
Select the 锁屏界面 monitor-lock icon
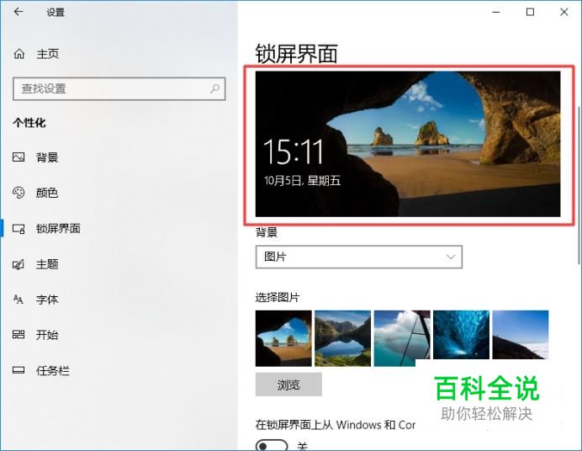[x=19, y=228]
